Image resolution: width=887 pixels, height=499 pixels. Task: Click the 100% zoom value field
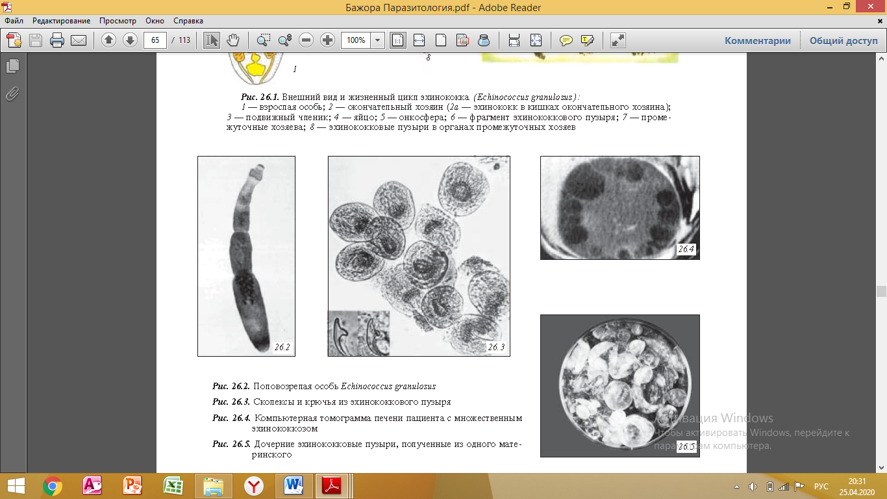click(356, 40)
